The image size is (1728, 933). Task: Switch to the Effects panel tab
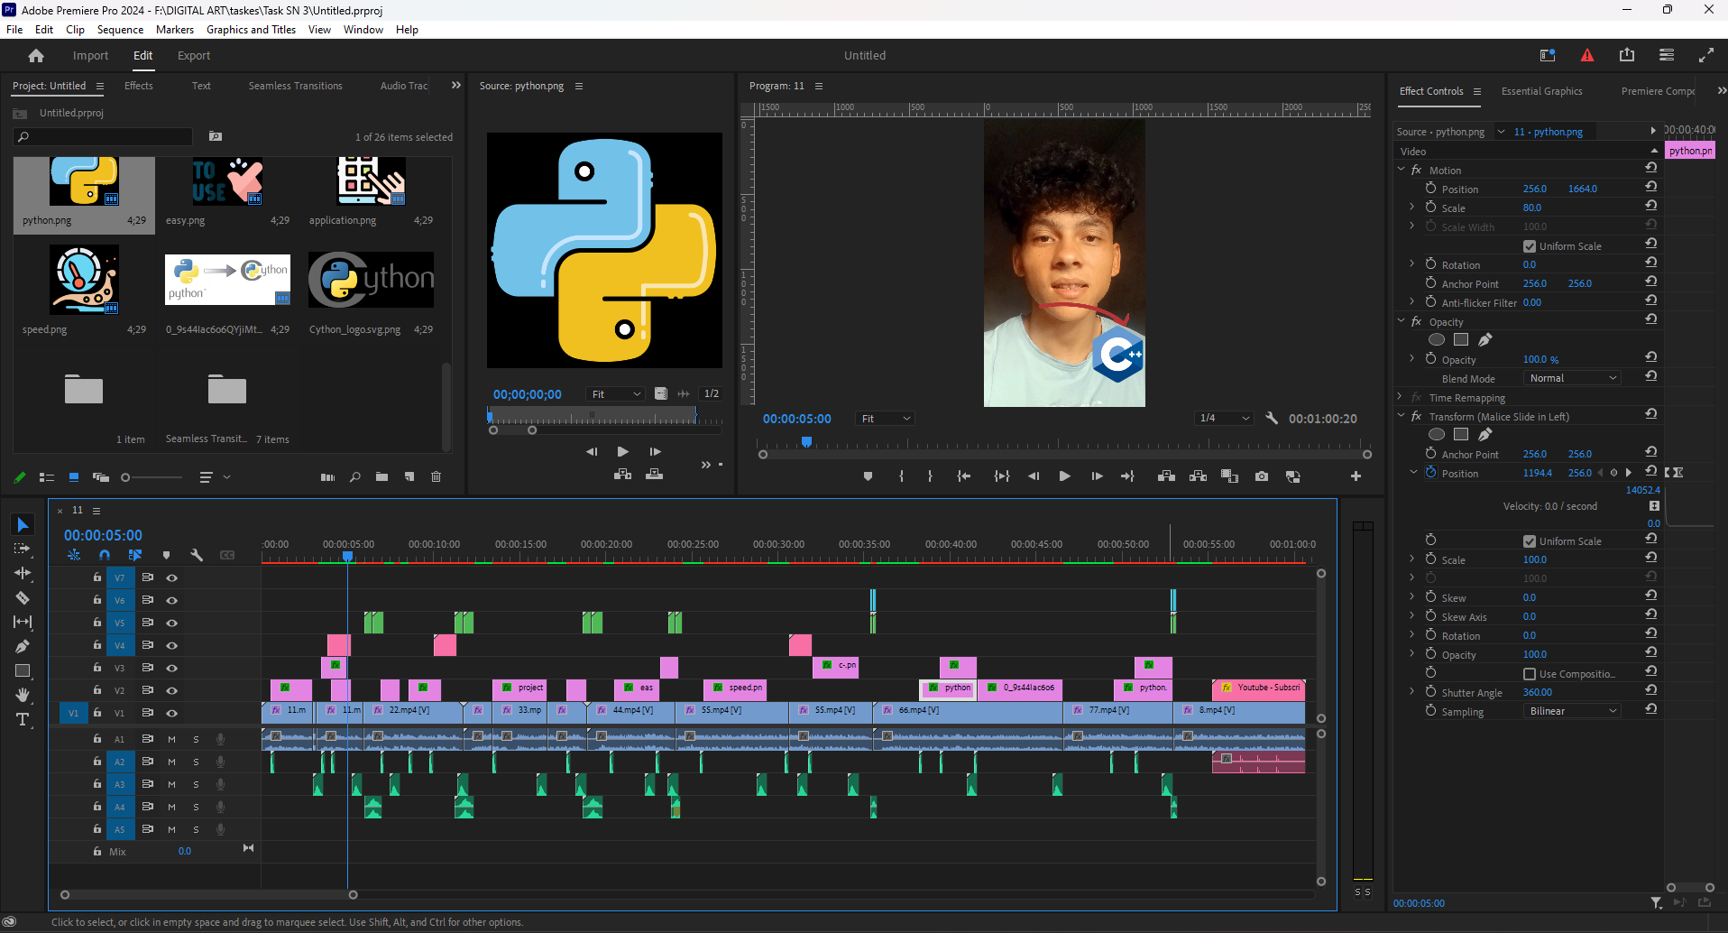coord(139,86)
